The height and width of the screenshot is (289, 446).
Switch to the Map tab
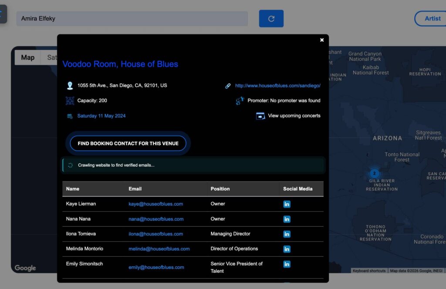coord(27,57)
